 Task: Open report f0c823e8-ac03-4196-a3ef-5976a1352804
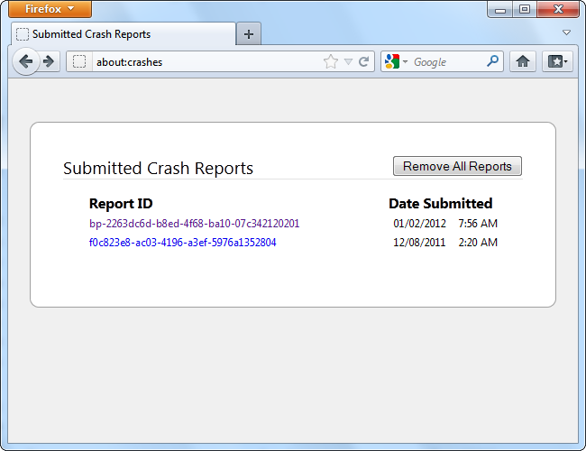(x=182, y=243)
